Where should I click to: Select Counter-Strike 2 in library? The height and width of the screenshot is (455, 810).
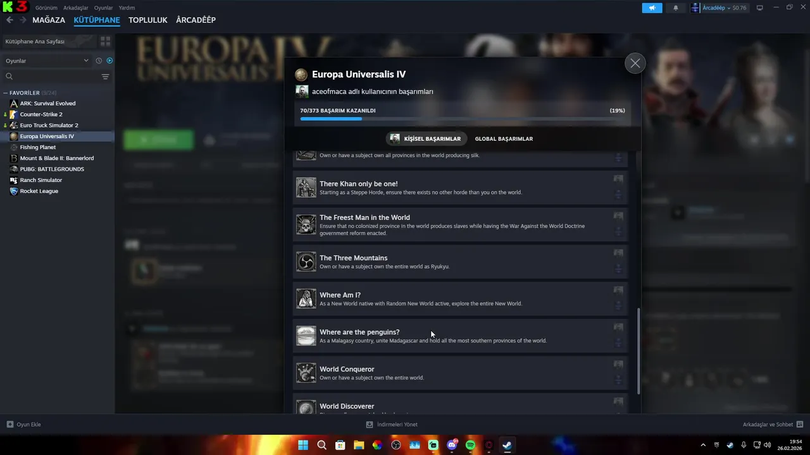[x=41, y=114]
